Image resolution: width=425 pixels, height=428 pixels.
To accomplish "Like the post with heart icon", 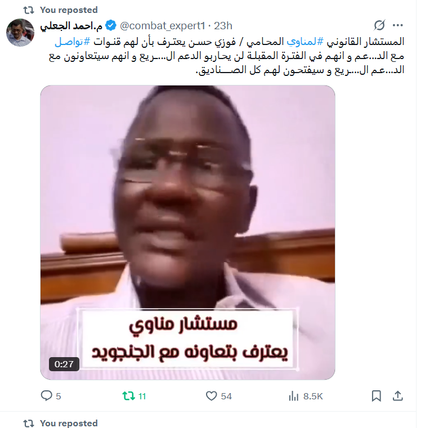I will 211,396.
